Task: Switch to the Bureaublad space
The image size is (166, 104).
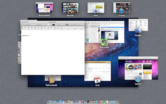Action: [x=44, y=8]
